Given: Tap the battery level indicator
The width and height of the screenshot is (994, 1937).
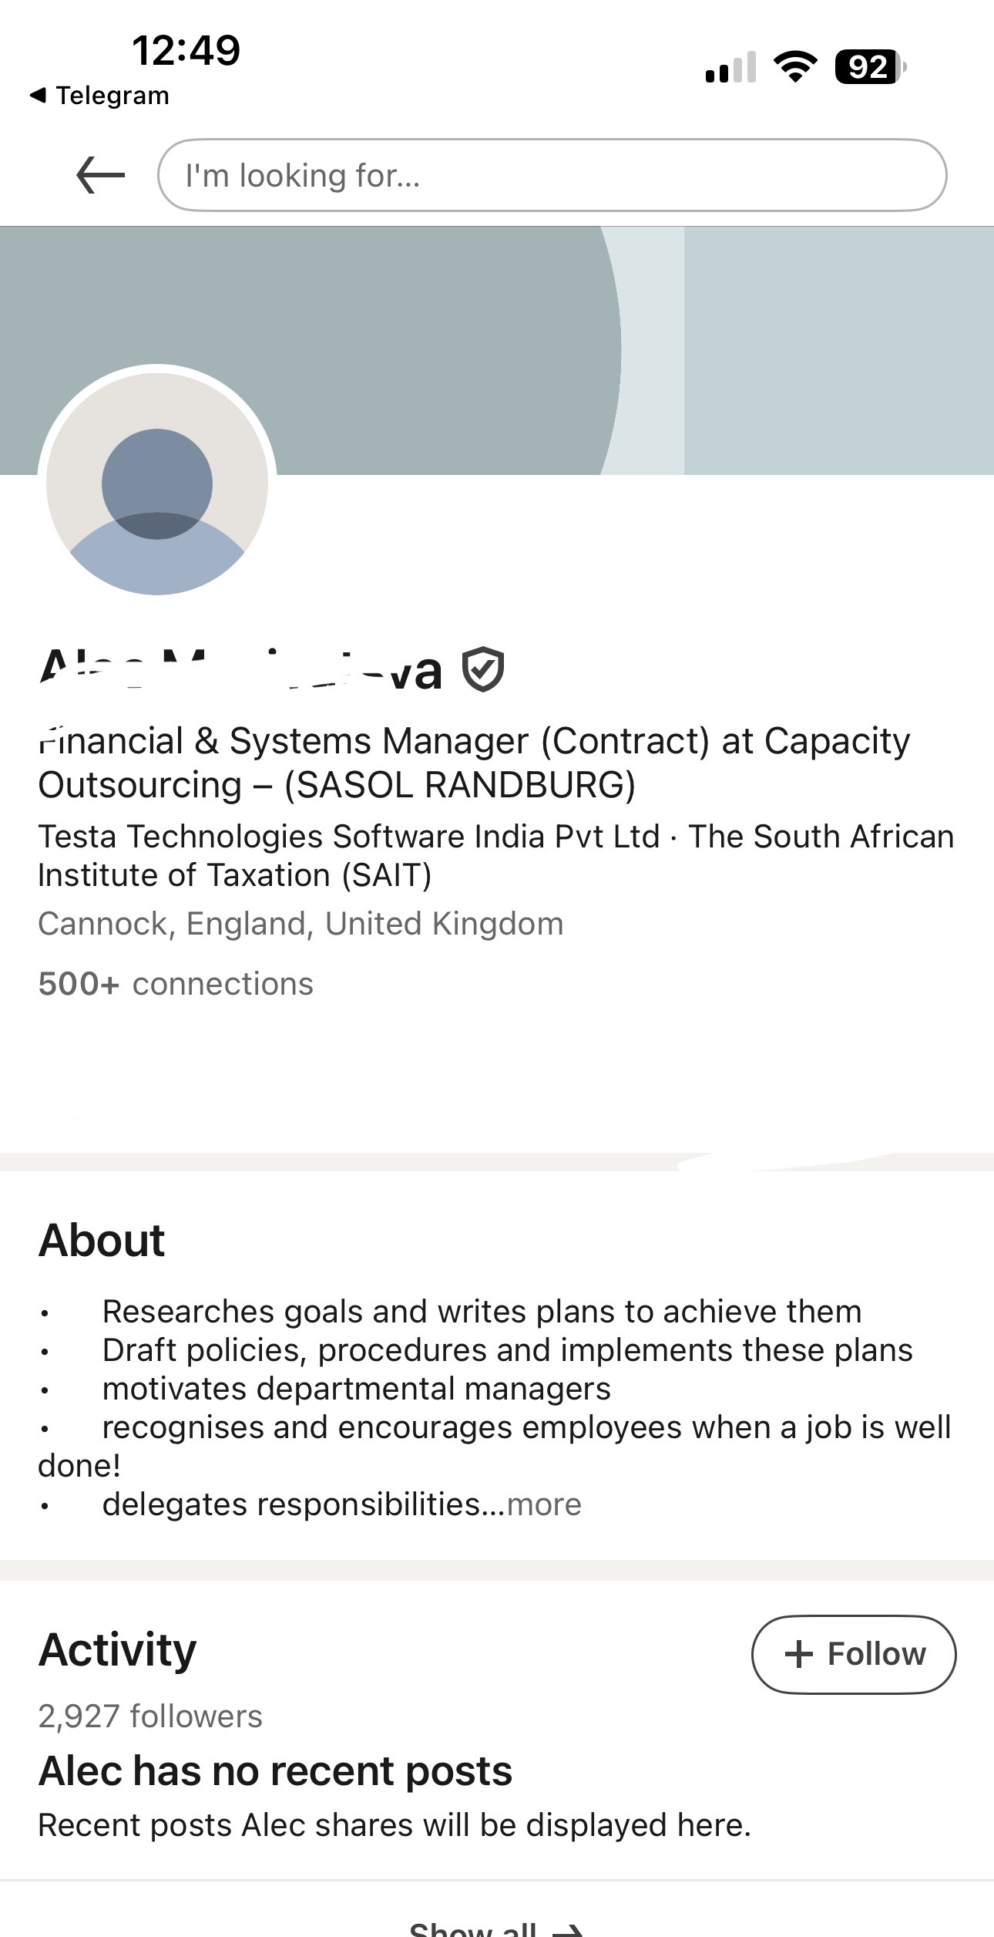Looking at the screenshot, I should coord(871,67).
